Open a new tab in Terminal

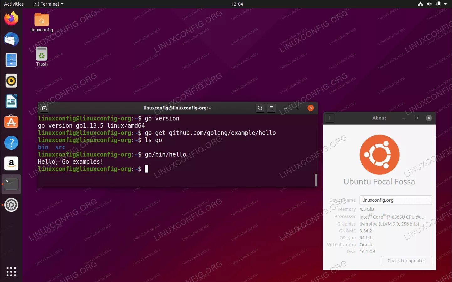(x=44, y=108)
